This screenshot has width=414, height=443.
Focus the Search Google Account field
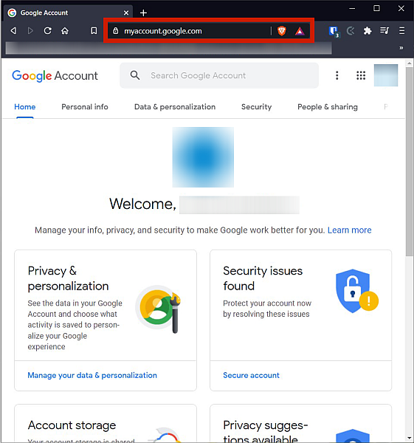(219, 75)
